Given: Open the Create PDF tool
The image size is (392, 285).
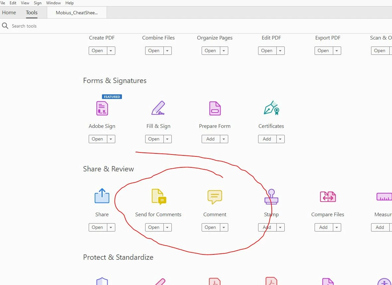Looking at the screenshot, I should click(x=97, y=51).
